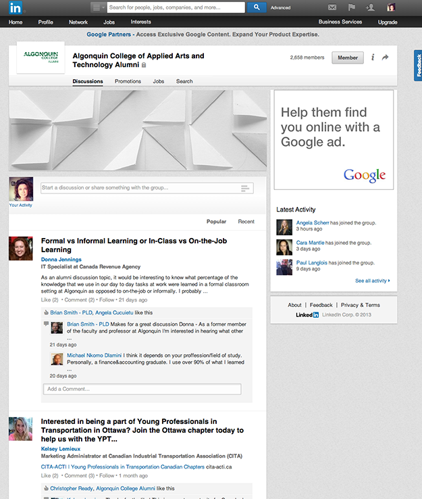Open the Network menu
Viewport: 422px width, 499px height.
[x=78, y=22]
